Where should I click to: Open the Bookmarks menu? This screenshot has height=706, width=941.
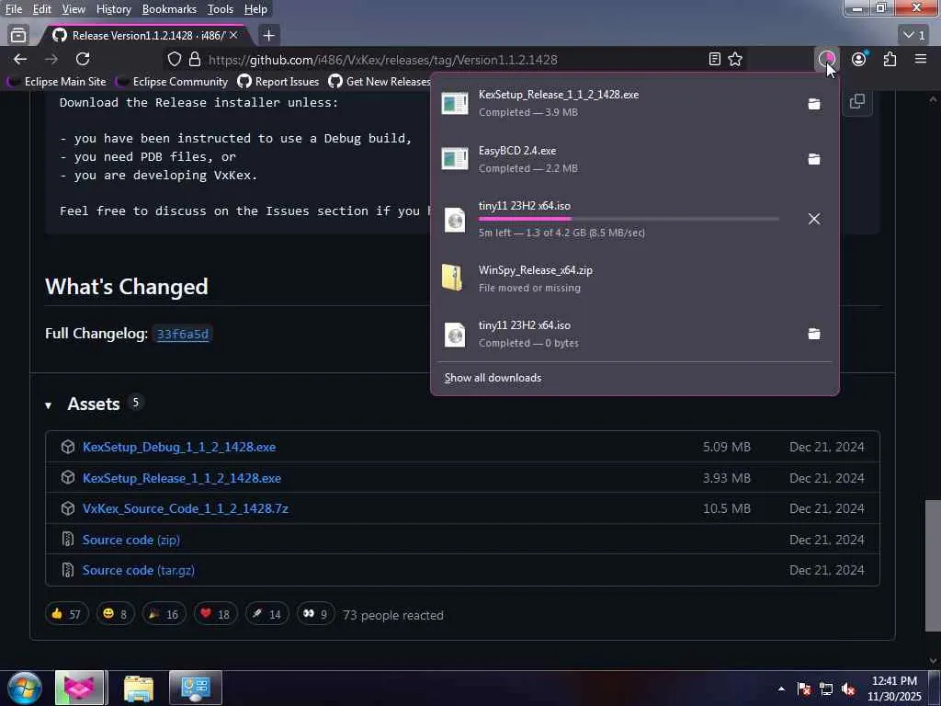[x=169, y=9]
